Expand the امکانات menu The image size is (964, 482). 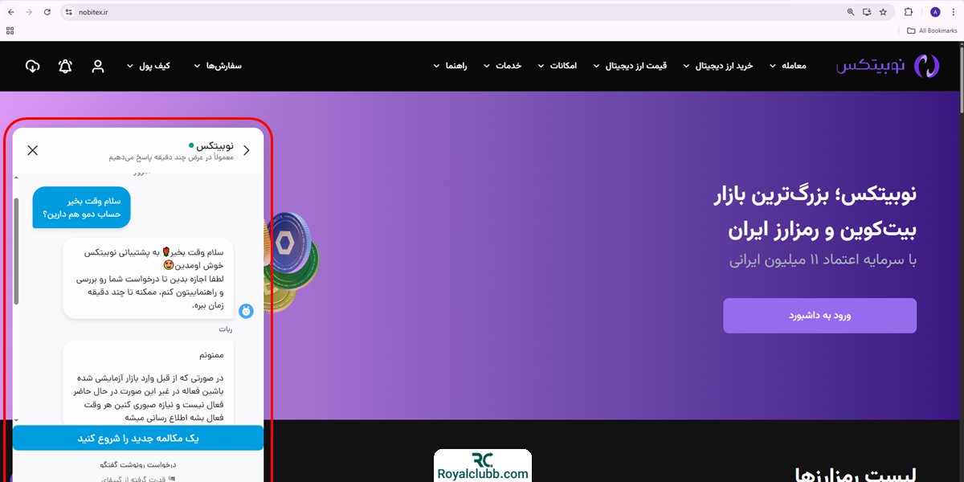[x=557, y=66]
